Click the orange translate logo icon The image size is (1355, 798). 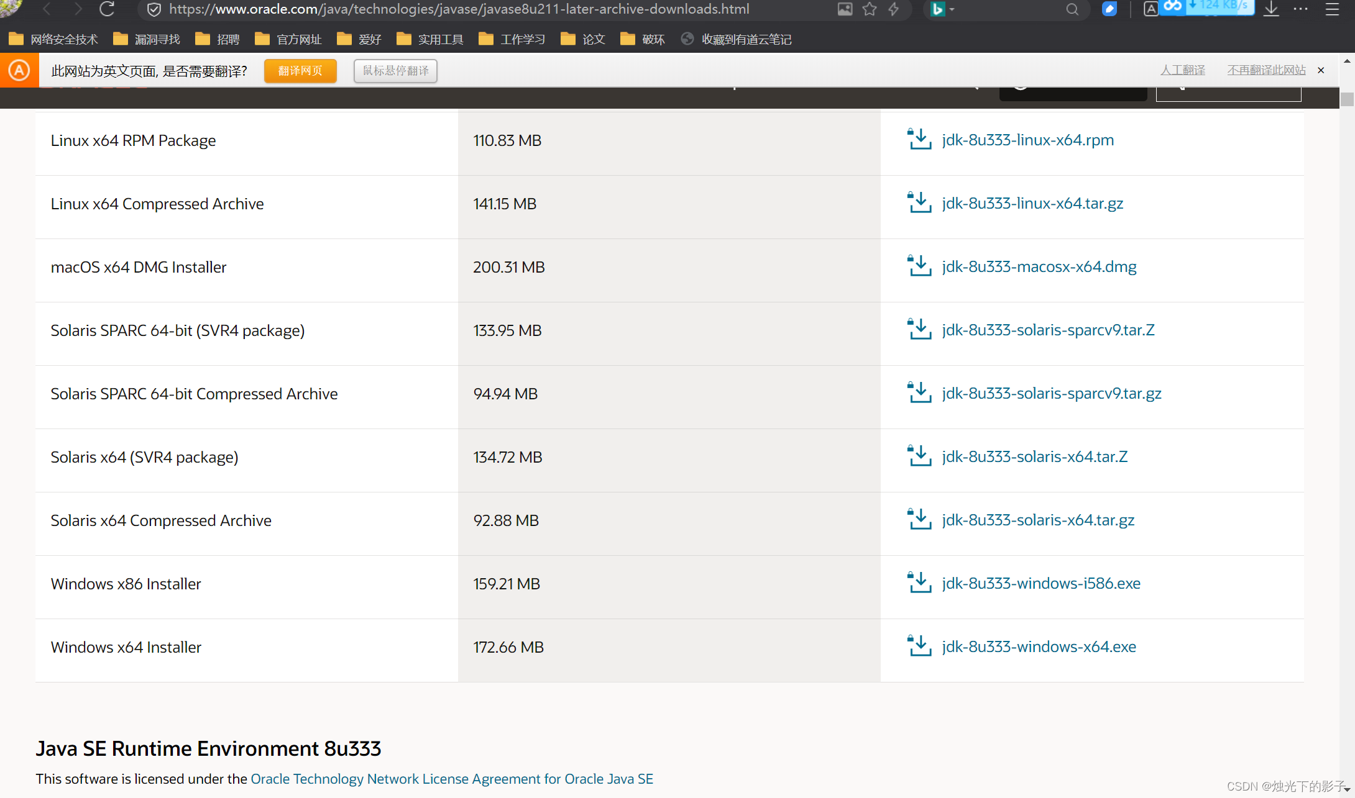(x=19, y=70)
